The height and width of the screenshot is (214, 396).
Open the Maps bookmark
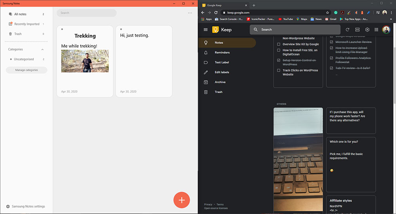coord(302,19)
